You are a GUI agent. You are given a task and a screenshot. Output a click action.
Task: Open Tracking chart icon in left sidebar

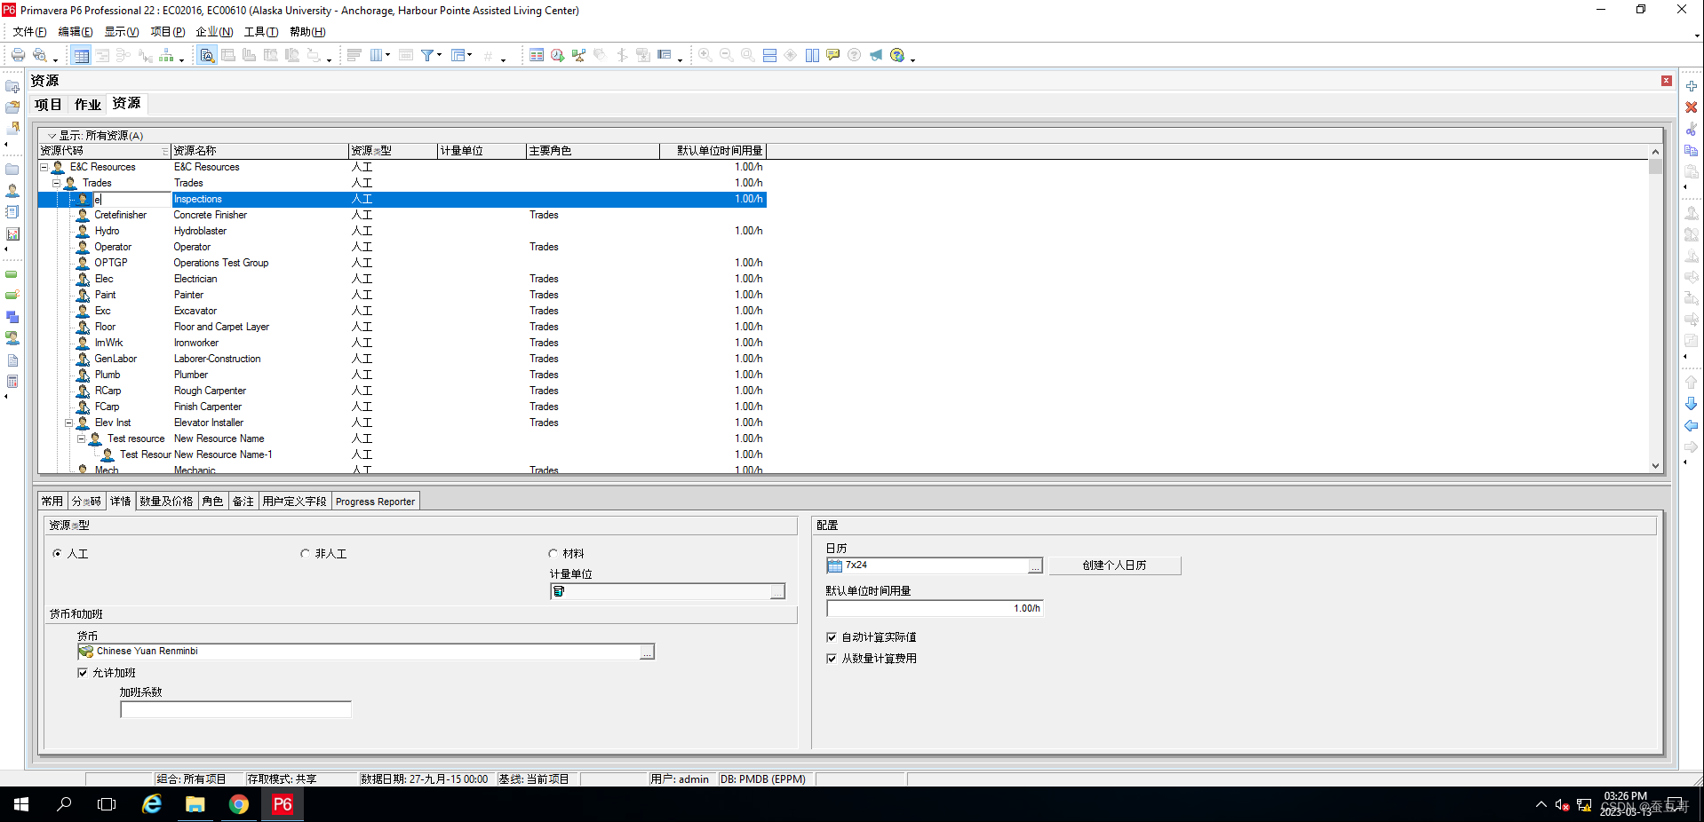(x=12, y=233)
